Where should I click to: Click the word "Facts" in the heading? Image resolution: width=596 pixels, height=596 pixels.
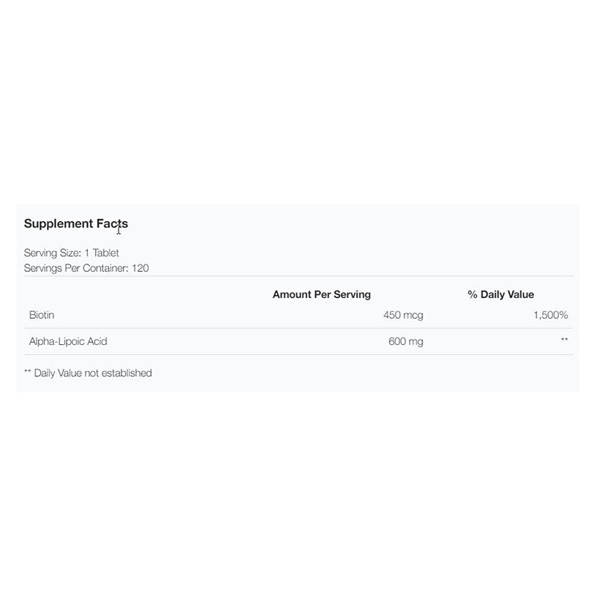tap(112, 223)
